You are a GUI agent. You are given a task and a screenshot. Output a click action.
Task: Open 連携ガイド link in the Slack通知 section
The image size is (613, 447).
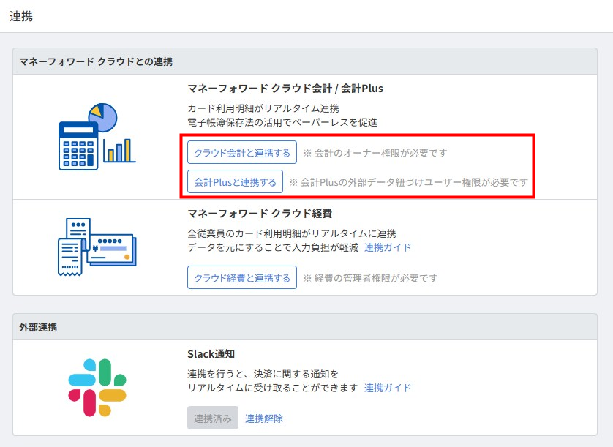point(388,388)
